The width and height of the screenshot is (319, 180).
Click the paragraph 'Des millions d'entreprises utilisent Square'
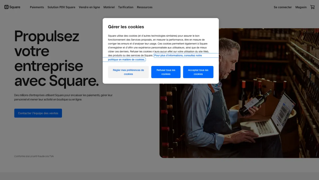[x=63, y=97]
